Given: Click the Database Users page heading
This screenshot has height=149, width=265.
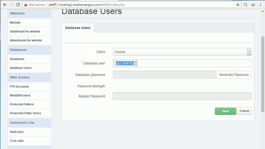Looking at the screenshot, I should (92, 12).
